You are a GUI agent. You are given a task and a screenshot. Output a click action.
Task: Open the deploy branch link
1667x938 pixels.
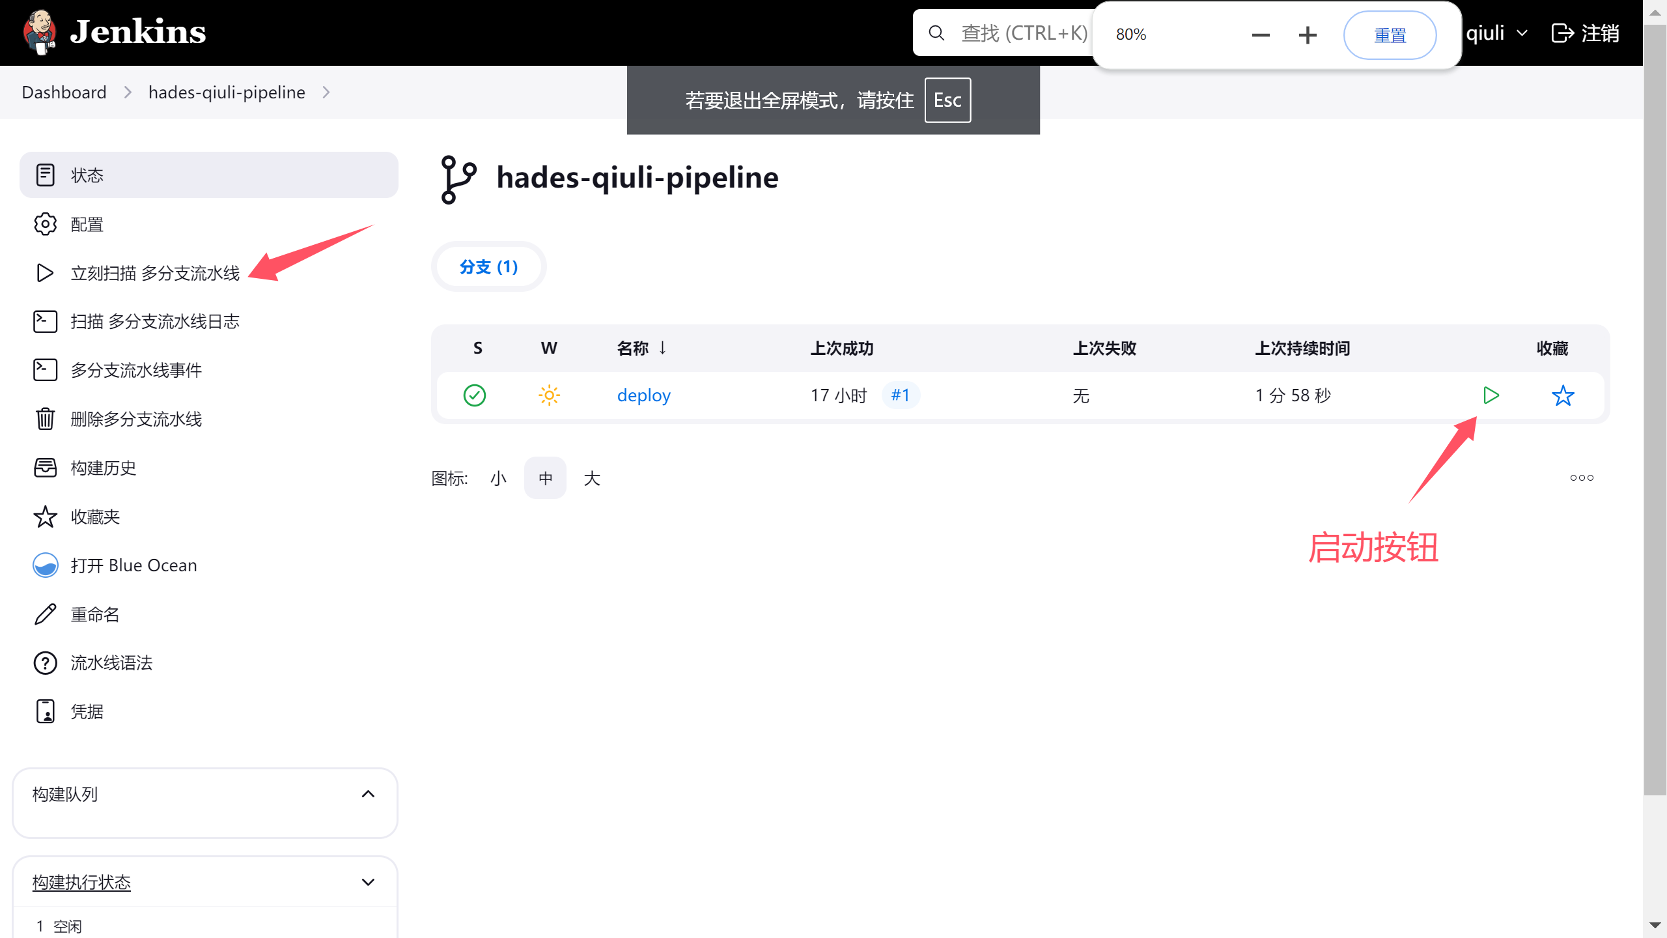643,395
